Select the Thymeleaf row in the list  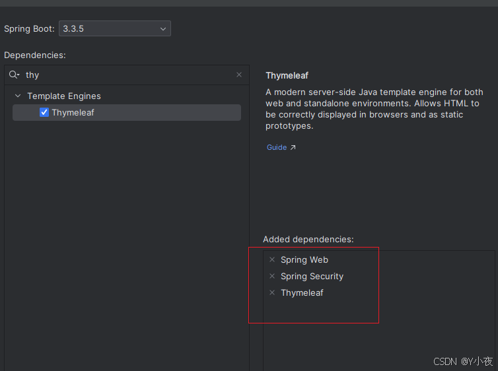click(127, 112)
